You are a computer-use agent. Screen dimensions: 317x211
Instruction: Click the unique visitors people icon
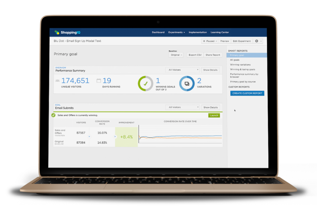click(57, 81)
